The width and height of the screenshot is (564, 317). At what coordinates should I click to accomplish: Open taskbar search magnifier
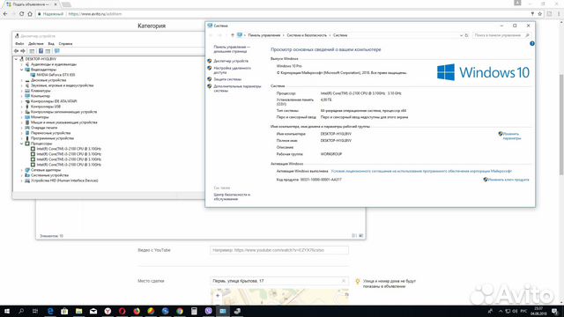point(21,311)
